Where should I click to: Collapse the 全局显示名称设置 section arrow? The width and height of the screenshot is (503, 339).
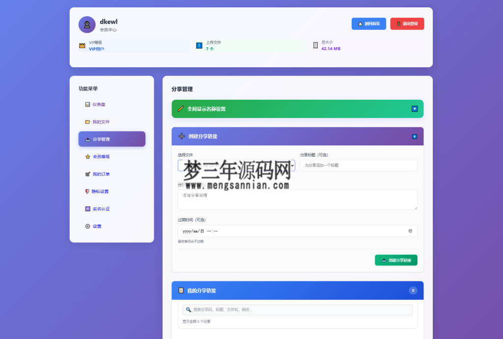pyautogui.click(x=414, y=109)
